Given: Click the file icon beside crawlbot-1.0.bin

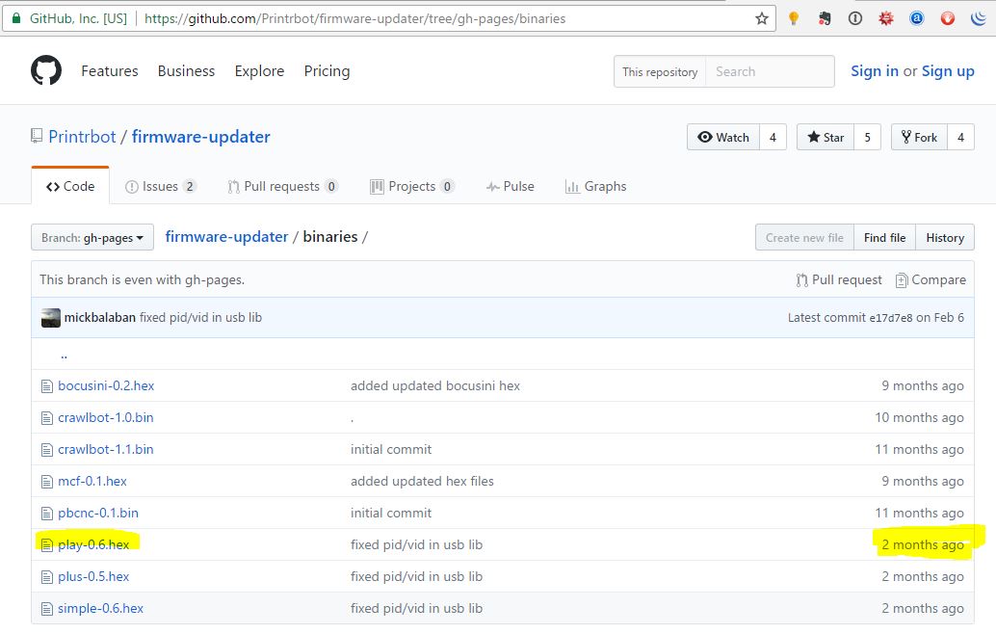Looking at the screenshot, I should [47, 418].
